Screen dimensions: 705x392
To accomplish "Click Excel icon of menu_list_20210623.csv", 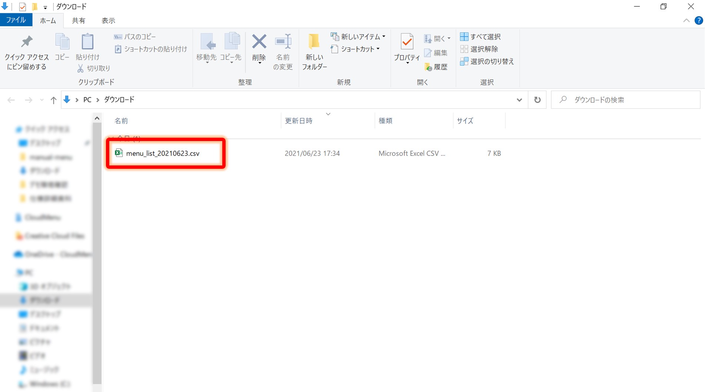I will [x=119, y=153].
